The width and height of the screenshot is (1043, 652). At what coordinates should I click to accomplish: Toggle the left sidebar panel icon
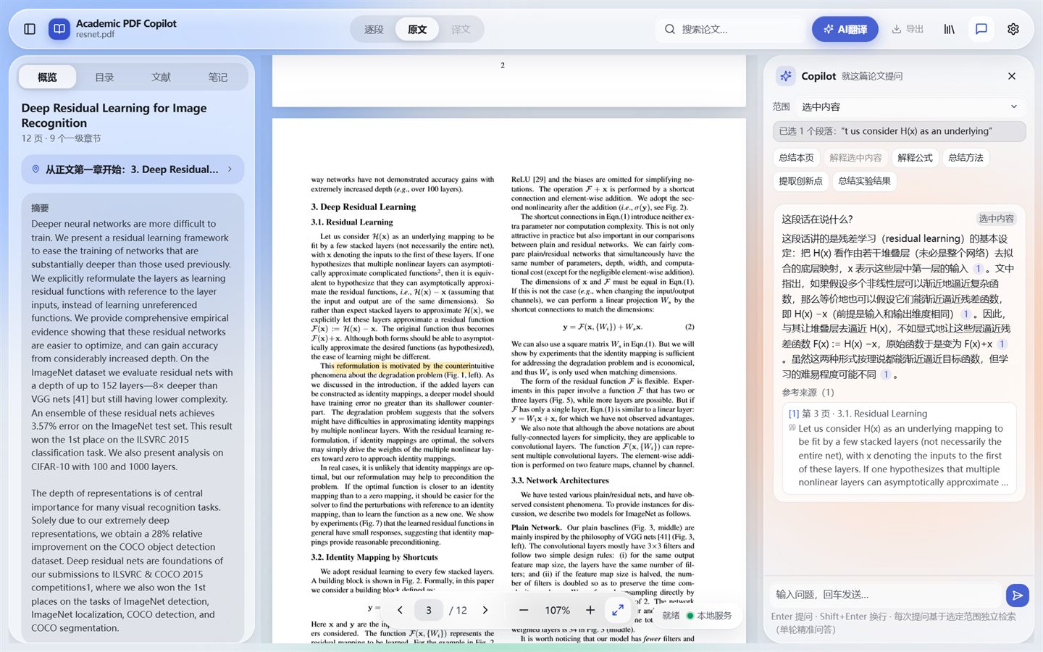pos(30,29)
